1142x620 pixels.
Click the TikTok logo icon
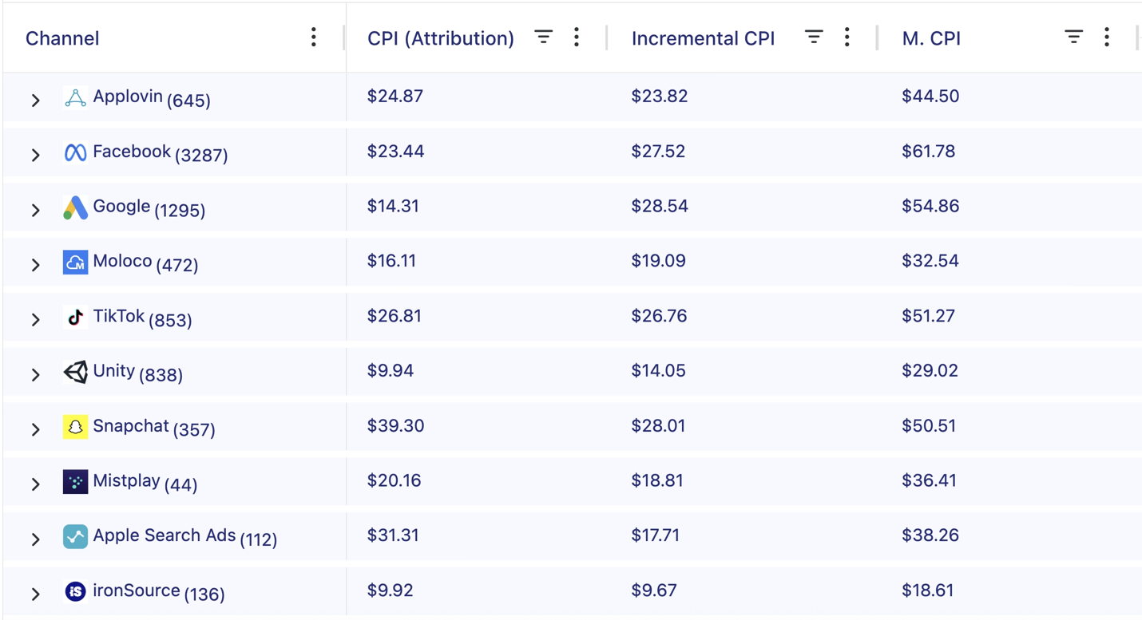point(75,317)
